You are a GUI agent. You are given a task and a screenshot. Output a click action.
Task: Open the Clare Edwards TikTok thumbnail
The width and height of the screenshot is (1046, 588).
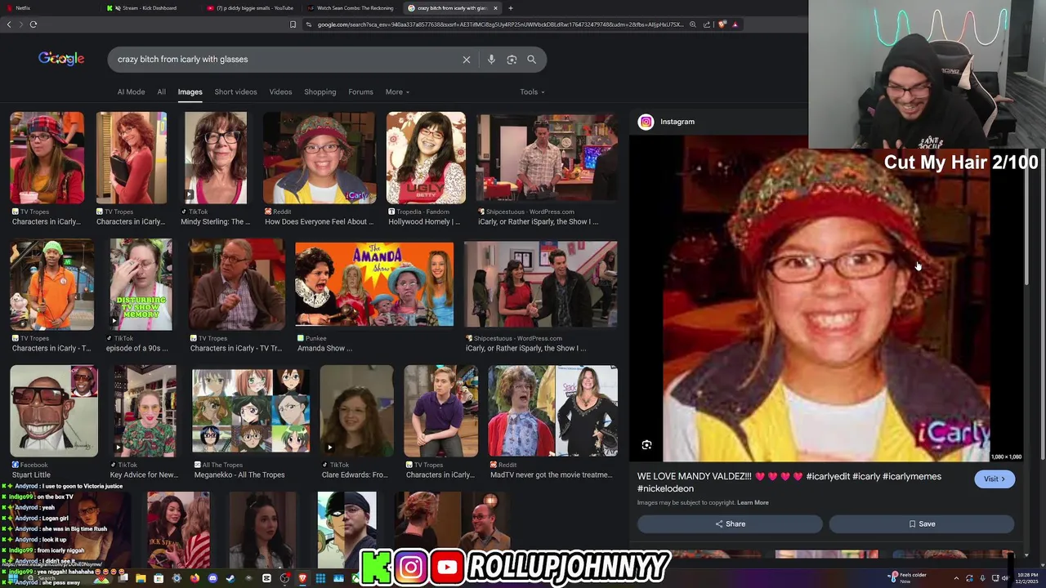click(356, 411)
